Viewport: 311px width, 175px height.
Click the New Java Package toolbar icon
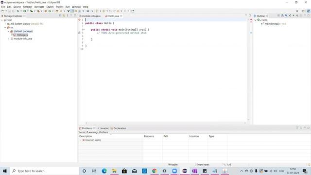[x=46, y=11]
